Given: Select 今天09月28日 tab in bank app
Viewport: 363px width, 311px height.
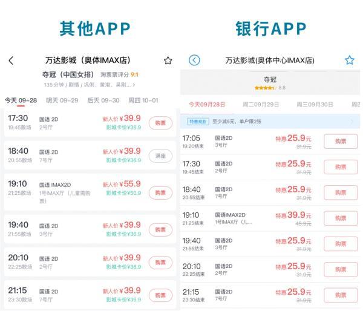Looking at the screenshot, I should tap(207, 105).
